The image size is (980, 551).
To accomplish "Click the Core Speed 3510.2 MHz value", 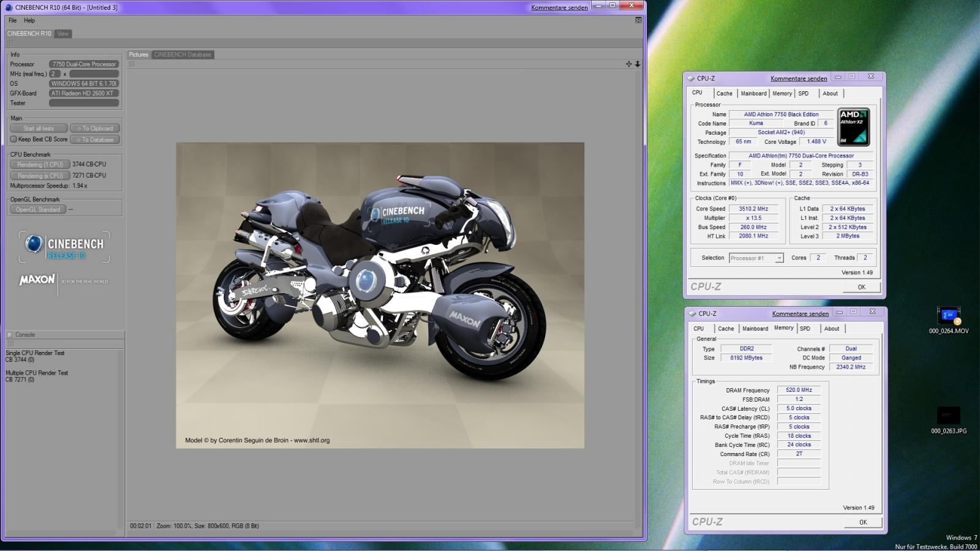I will coord(753,209).
